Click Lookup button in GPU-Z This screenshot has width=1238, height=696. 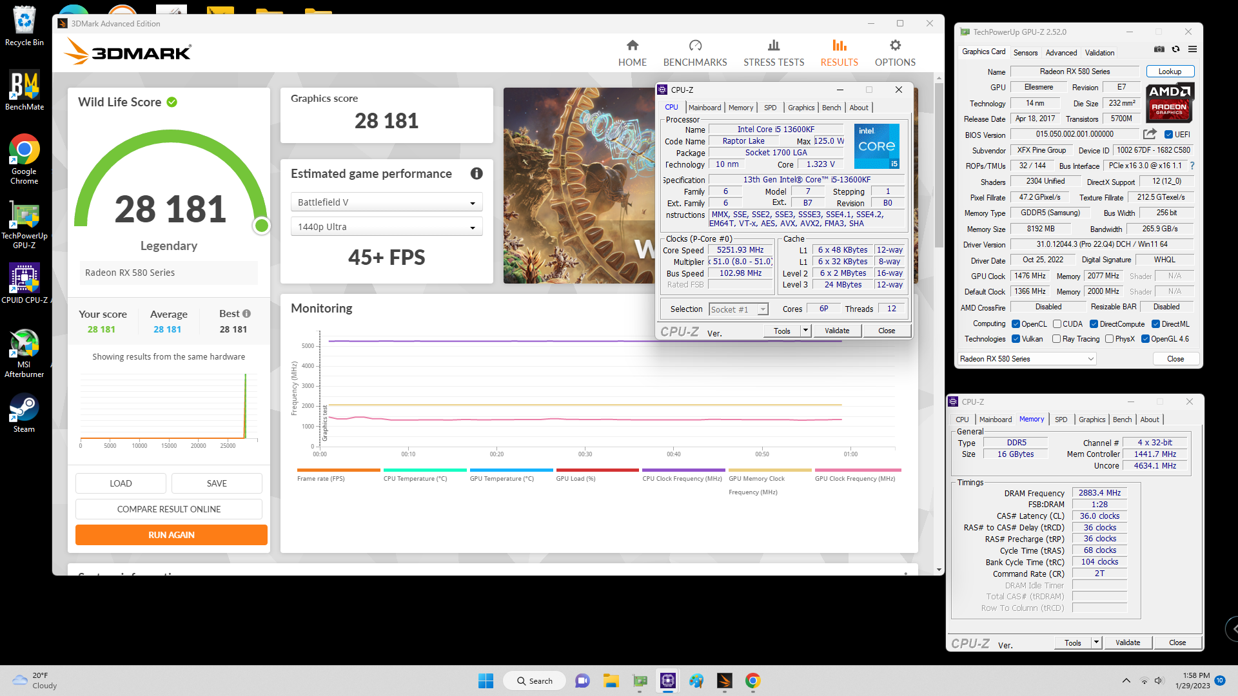[x=1170, y=72]
